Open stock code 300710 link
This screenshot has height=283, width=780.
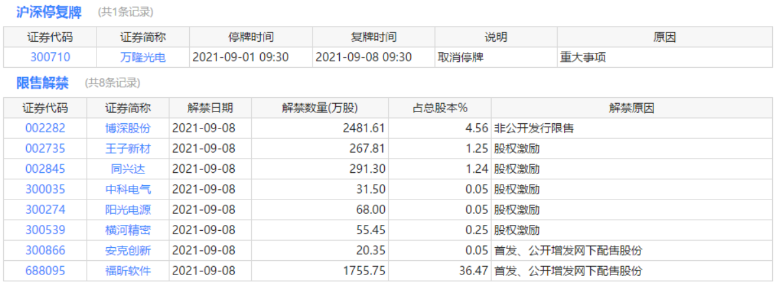[50, 57]
